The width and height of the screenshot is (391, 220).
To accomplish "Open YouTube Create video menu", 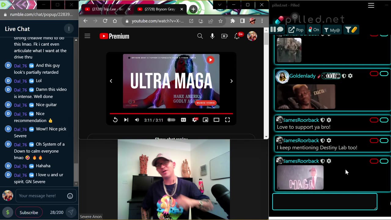I will tap(225, 36).
